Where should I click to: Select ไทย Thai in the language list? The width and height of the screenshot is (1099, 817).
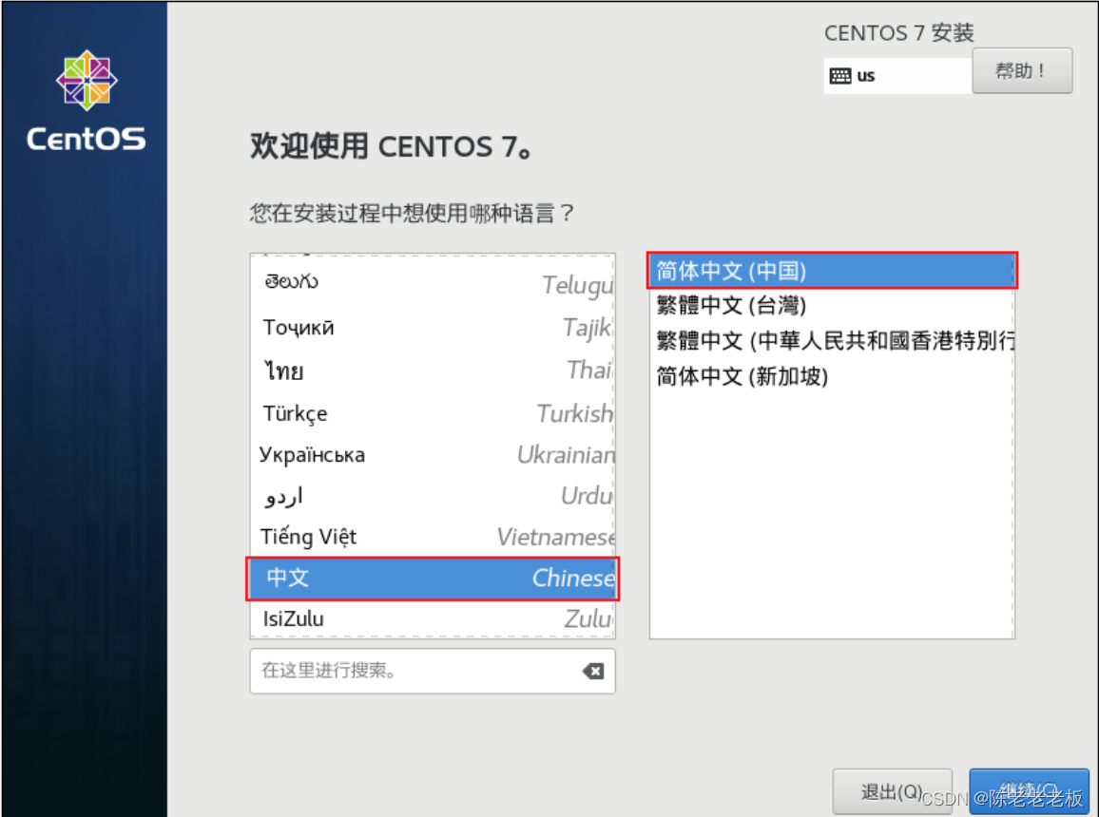click(x=432, y=370)
